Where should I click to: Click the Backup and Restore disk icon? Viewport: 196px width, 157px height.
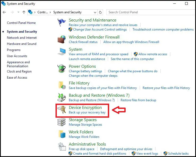coord(62,97)
